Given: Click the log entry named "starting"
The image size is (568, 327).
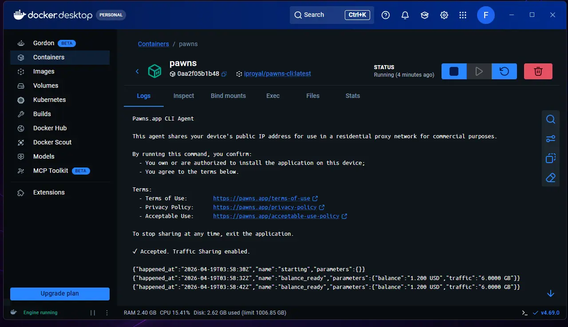Looking at the screenshot, I should point(249,269).
